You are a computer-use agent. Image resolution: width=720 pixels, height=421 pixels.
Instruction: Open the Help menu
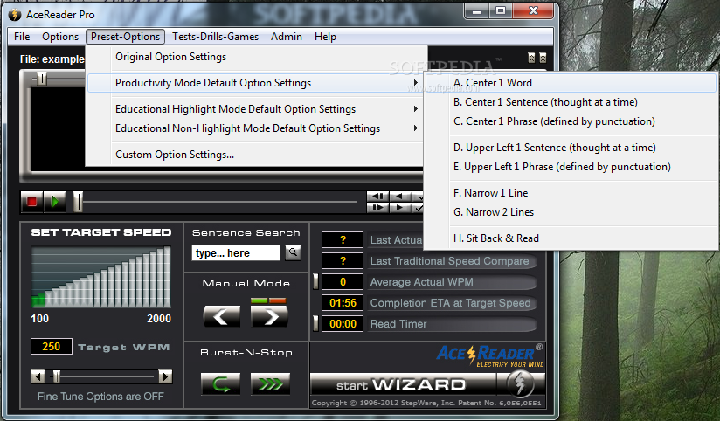click(325, 37)
